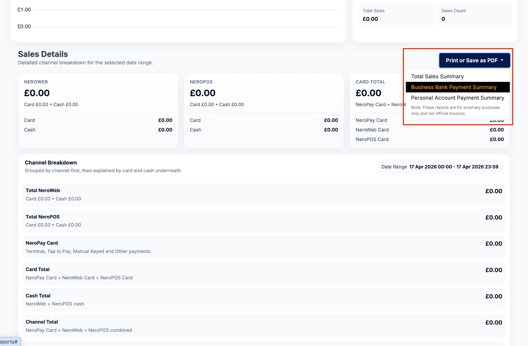
Task: Pick Personal Account Payment Summary option
Action: pos(457,98)
